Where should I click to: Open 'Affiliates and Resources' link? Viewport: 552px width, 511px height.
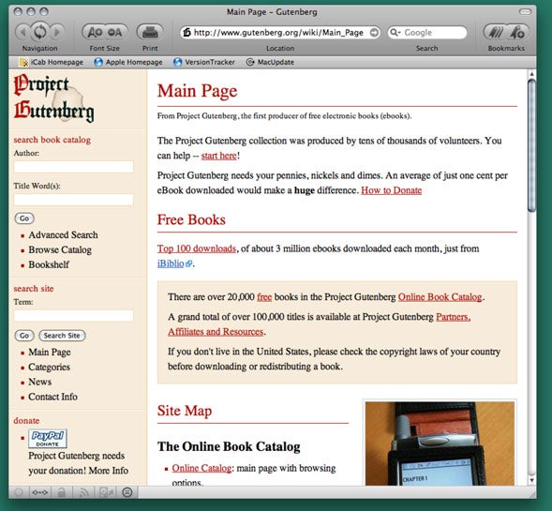(x=216, y=332)
